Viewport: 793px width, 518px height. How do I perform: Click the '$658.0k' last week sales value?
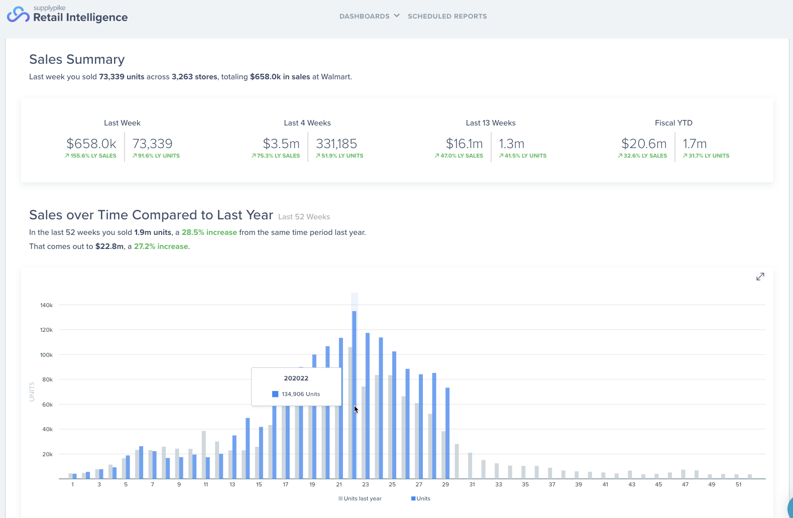tap(91, 144)
